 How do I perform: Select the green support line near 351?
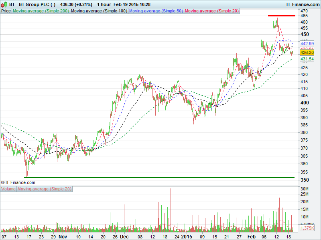[x=160, y=177]
